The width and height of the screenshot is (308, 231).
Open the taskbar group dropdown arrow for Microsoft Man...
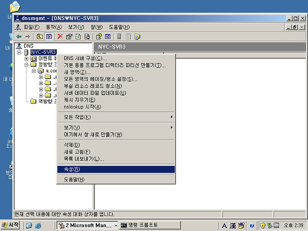click(116, 225)
